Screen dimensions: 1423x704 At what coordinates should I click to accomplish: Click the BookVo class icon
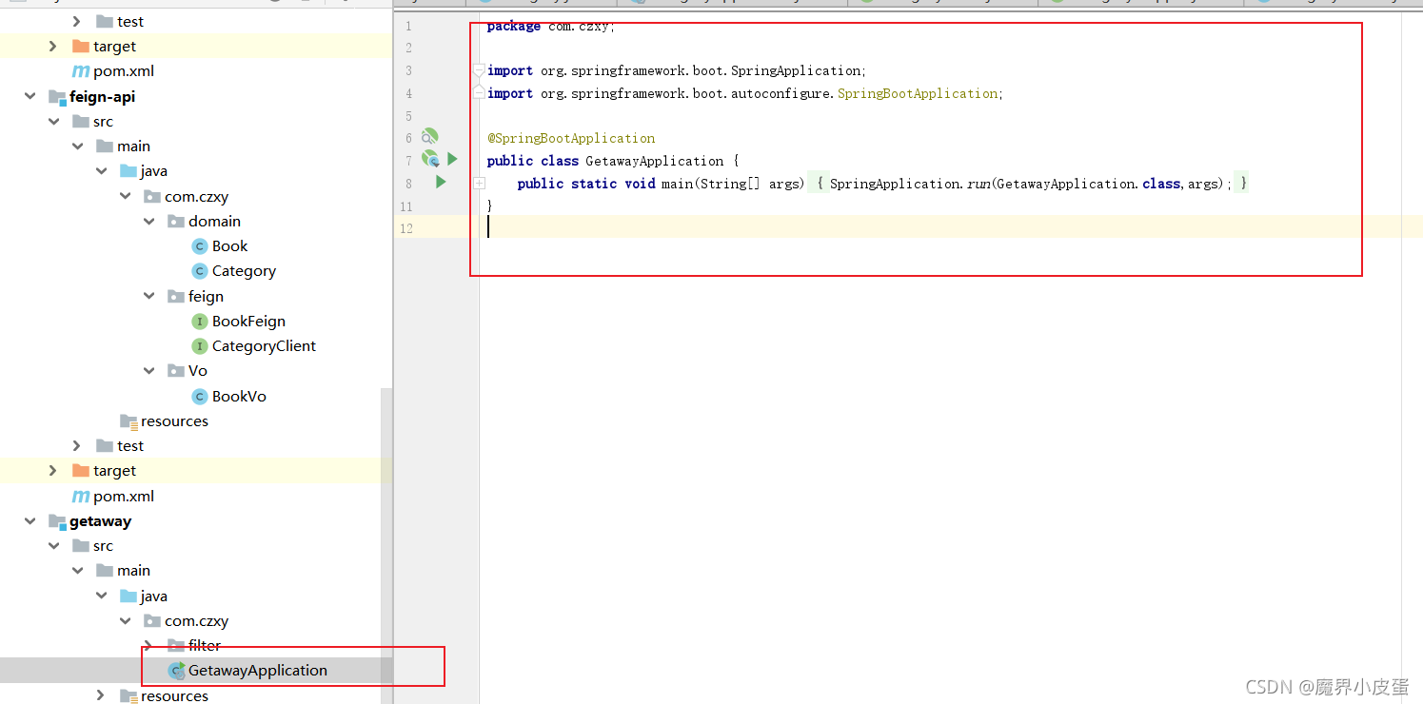[x=200, y=397]
